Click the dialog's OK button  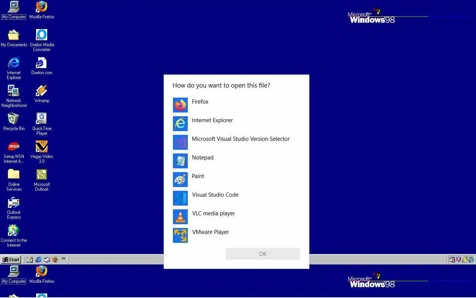(263, 254)
